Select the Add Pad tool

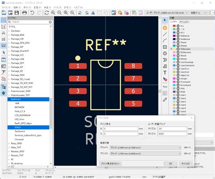click(x=165, y=28)
